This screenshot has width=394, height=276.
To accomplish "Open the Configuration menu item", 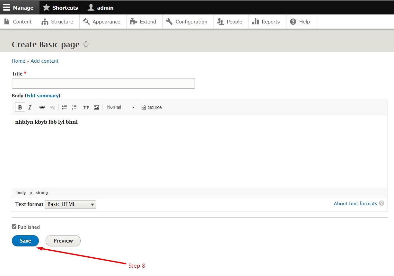I will [x=187, y=22].
